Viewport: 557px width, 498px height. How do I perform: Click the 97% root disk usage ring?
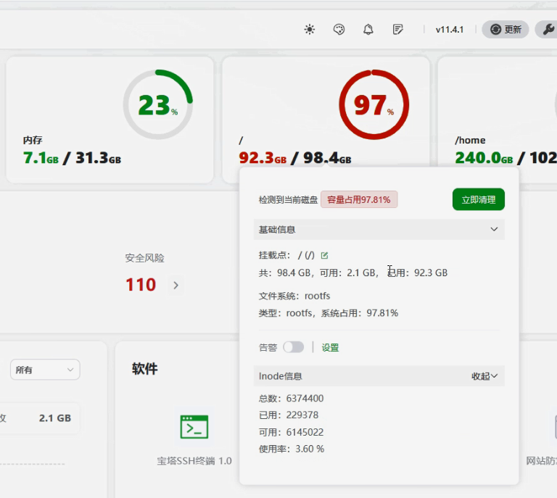pyautogui.click(x=374, y=105)
